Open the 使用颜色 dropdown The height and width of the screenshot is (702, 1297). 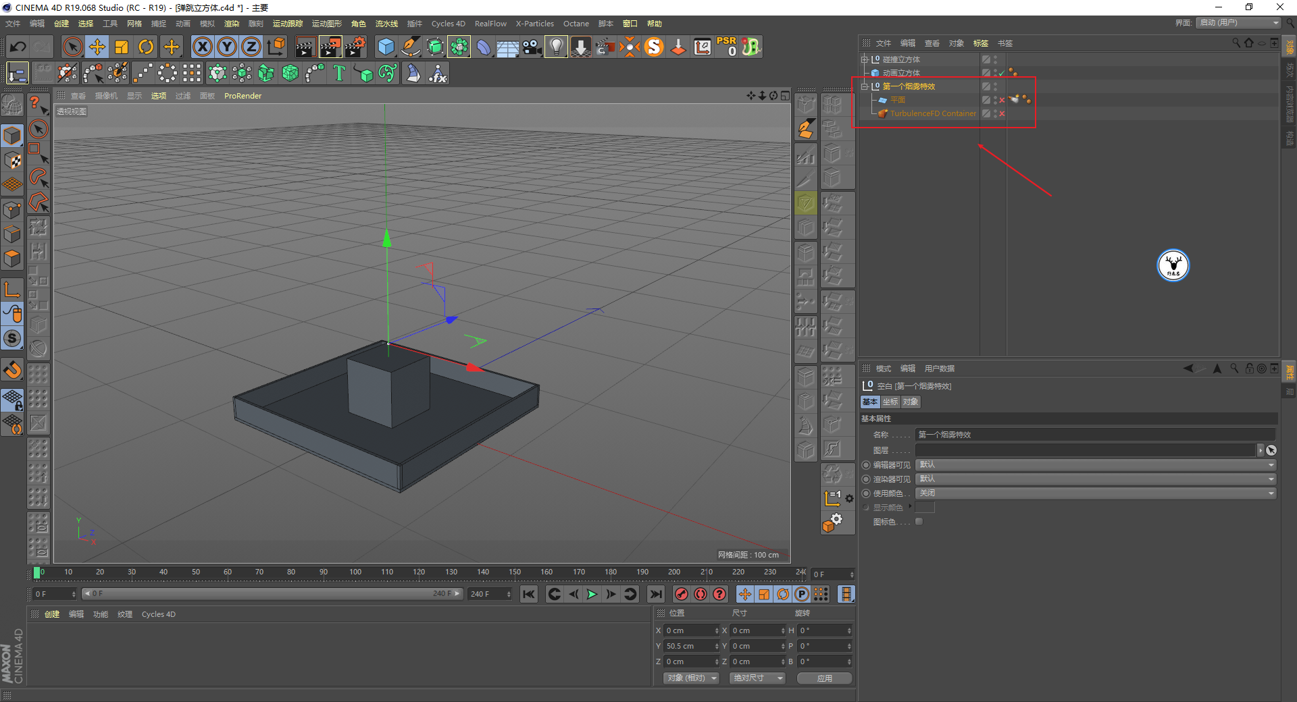tap(1095, 493)
